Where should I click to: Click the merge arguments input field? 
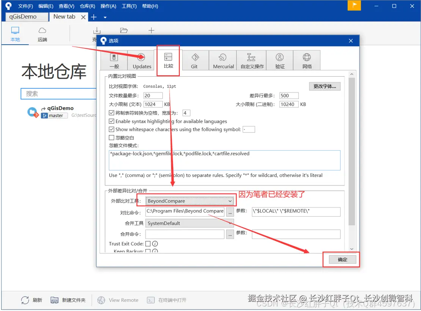point(296,234)
